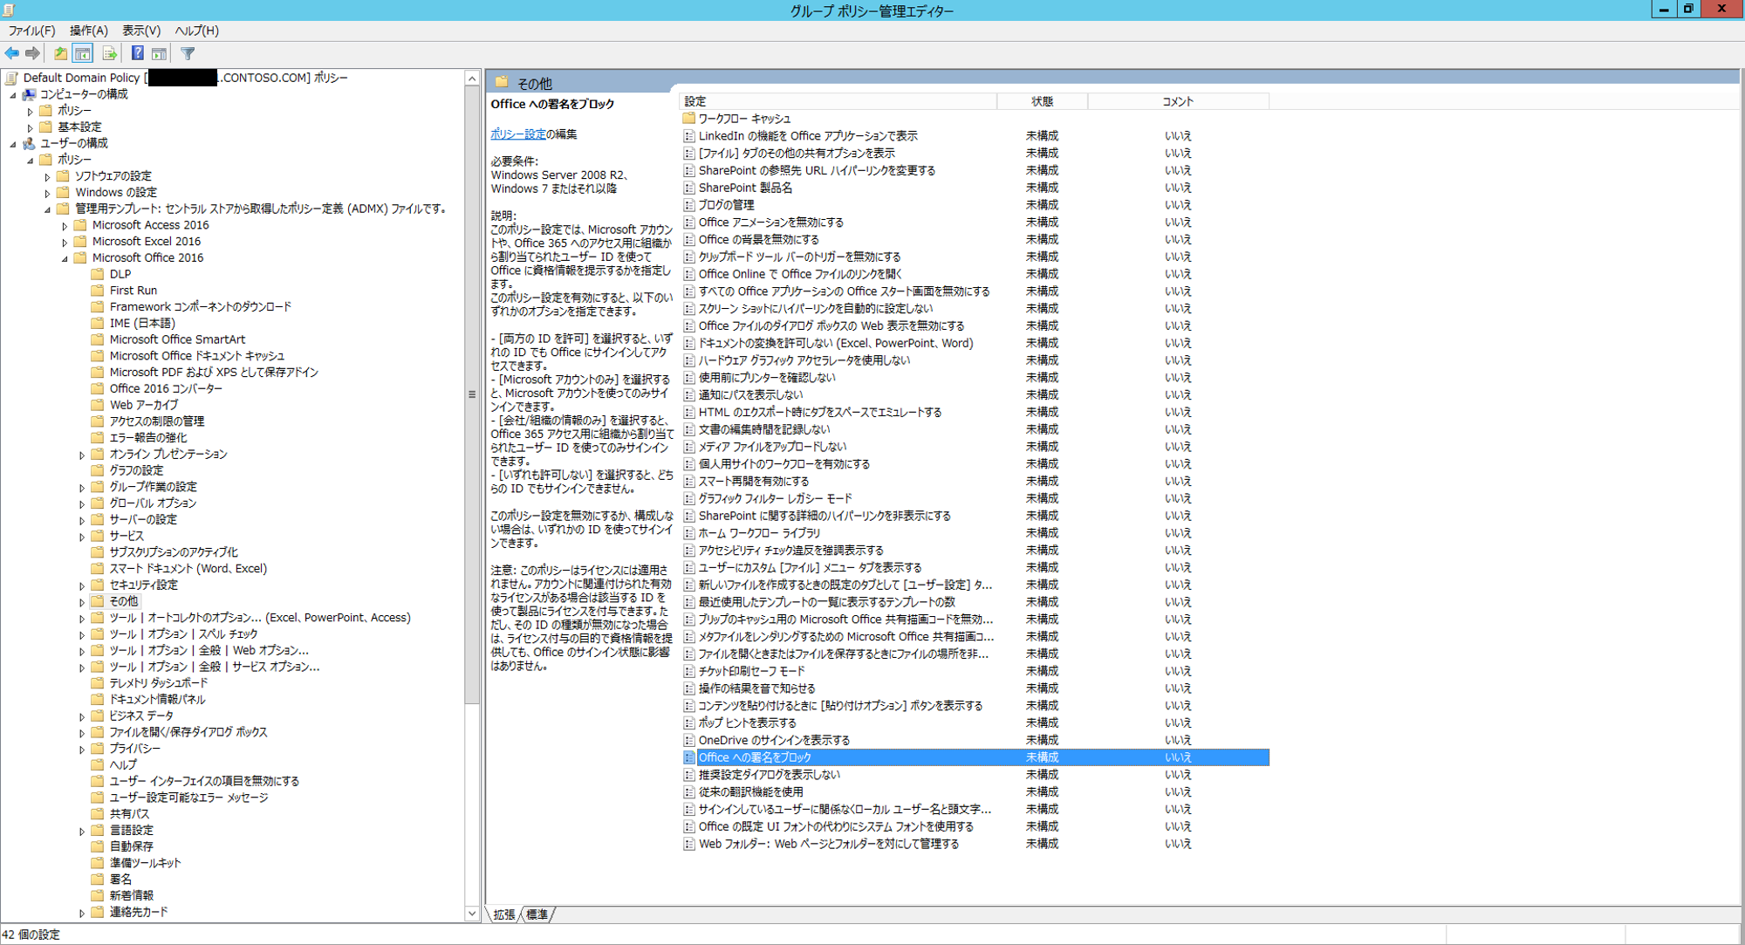Open the 表示(V) menu

(141, 31)
